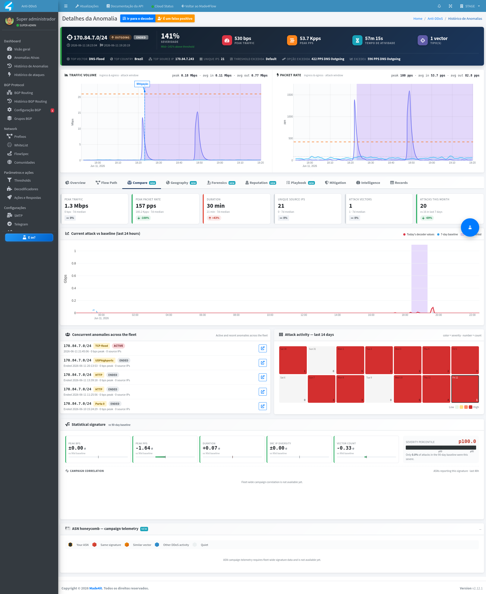Open Histórico de ataques

pos(29,75)
